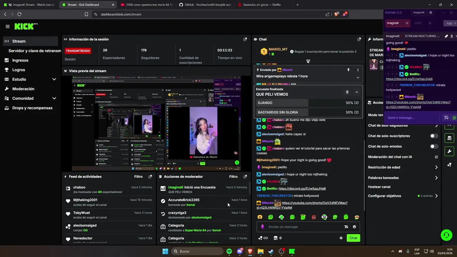Open the store icon showing 0
This screenshot has width=457, height=257.
(277, 238)
